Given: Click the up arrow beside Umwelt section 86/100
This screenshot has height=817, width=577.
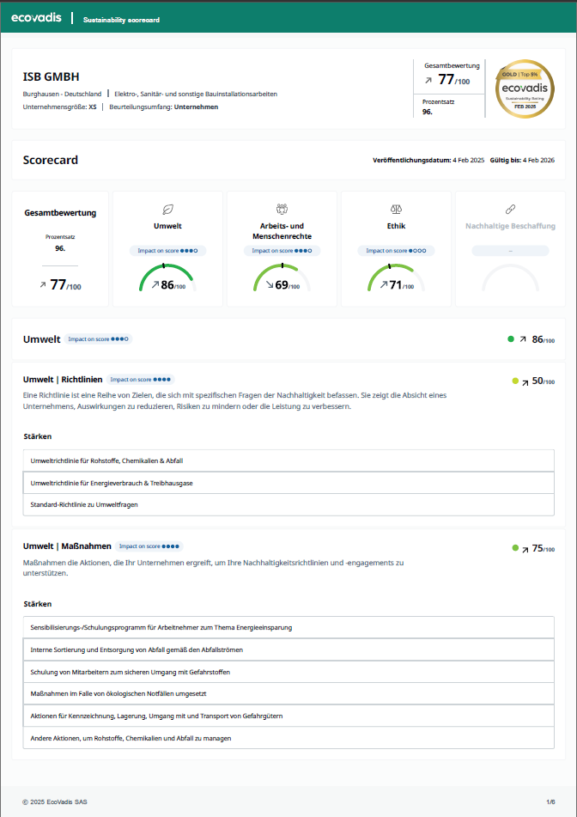Looking at the screenshot, I should [523, 339].
